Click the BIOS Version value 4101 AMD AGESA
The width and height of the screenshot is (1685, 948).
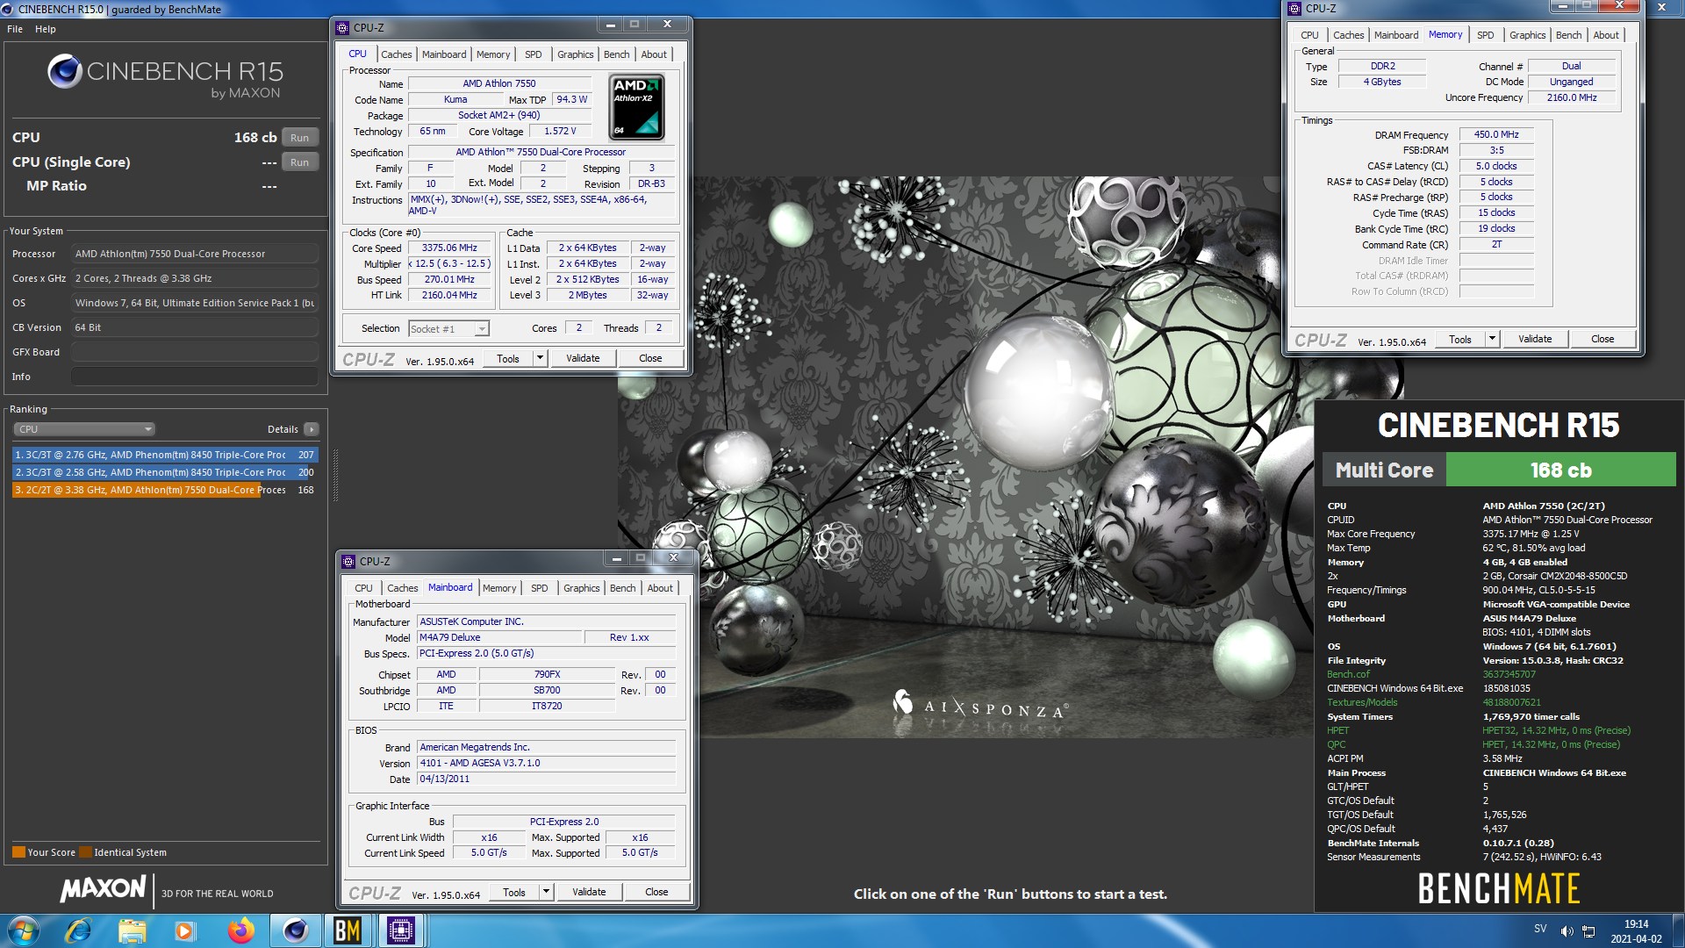pos(546,763)
